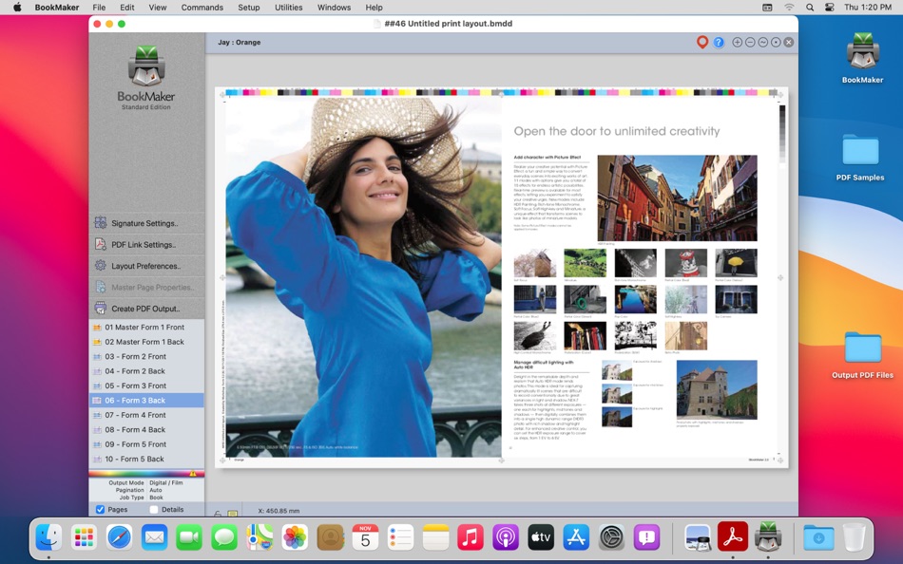Zoom in with the plus circle icon
This screenshot has height=564, width=903.
point(738,43)
